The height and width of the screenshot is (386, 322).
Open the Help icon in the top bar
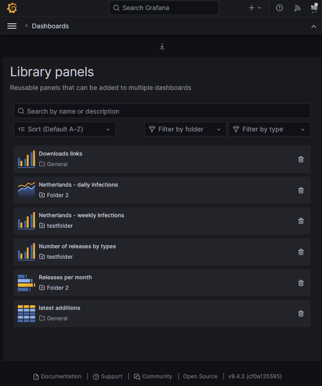tap(279, 8)
